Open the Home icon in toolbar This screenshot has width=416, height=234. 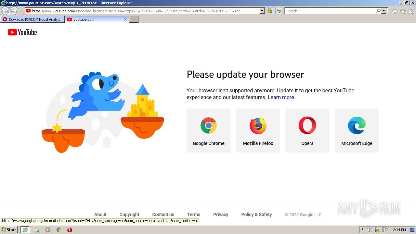395,11
